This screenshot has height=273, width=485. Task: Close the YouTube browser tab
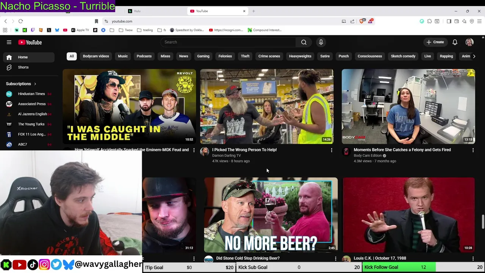click(244, 11)
